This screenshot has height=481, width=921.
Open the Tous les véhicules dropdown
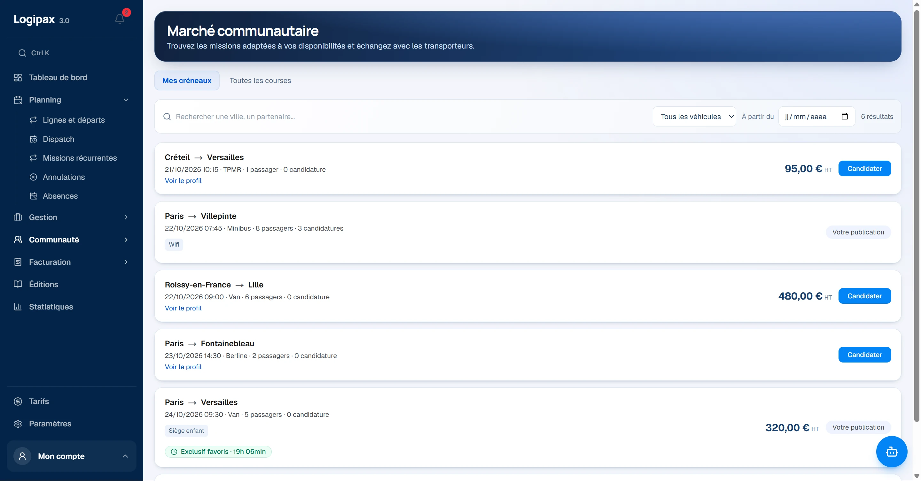694,116
